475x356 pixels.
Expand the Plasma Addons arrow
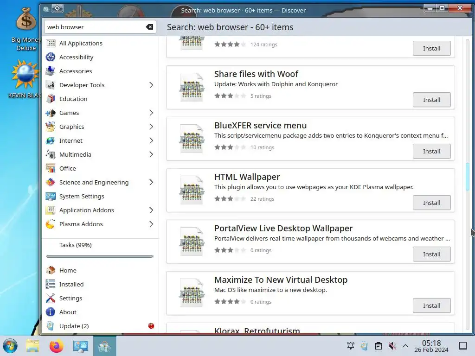pyautogui.click(x=151, y=224)
